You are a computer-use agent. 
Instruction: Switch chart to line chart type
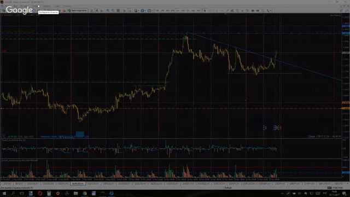coord(102,10)
